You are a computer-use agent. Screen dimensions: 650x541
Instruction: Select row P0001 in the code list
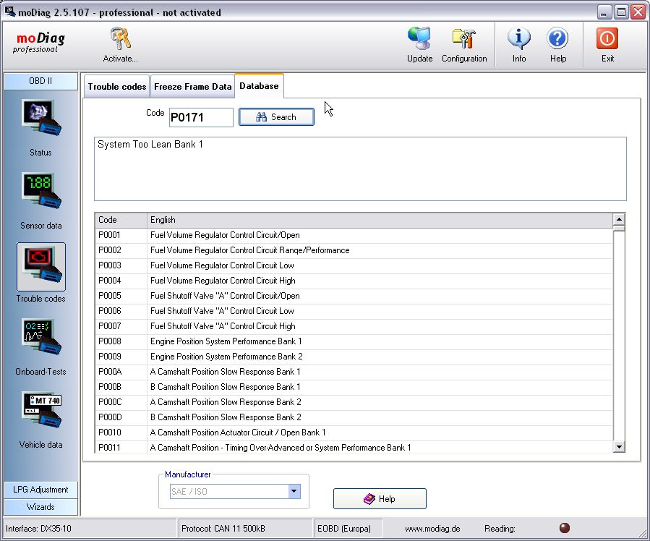(354, 235)
